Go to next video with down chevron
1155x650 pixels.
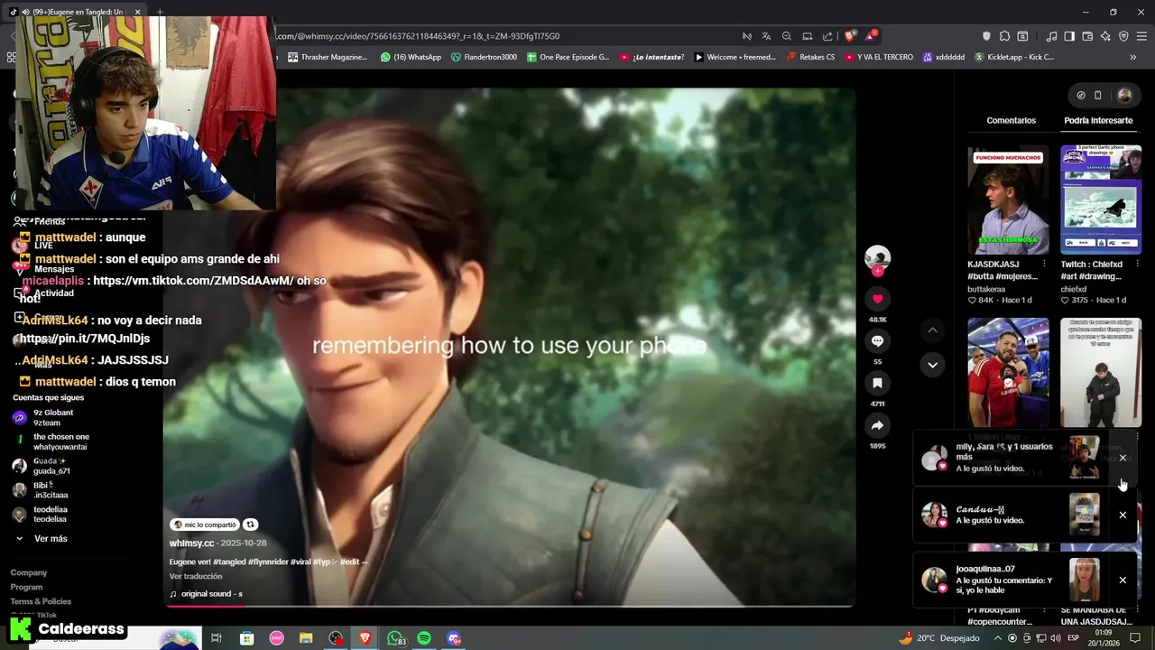tap(932, 365)
